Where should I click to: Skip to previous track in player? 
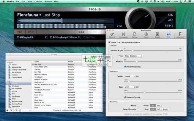point(81,32)
